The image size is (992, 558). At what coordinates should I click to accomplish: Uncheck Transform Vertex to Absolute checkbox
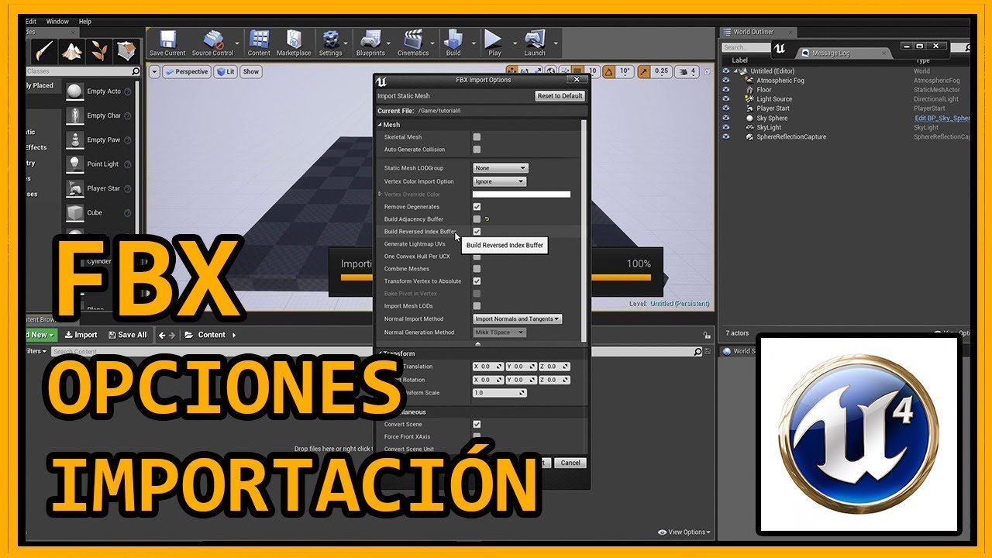tap(477, 281)
